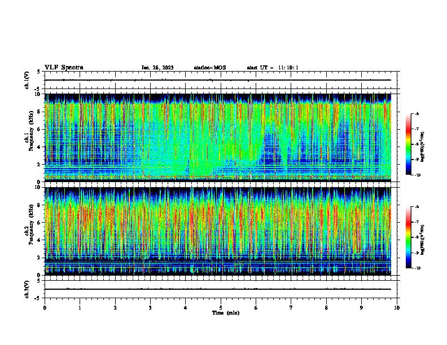Click the time axis tick label "1"
This screenshot has height=345, width=447.
pyautogui.click(x=80, y=308)
